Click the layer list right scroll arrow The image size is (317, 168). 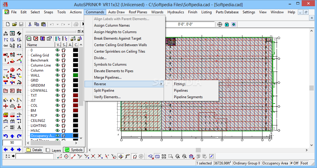coord(76,143)
